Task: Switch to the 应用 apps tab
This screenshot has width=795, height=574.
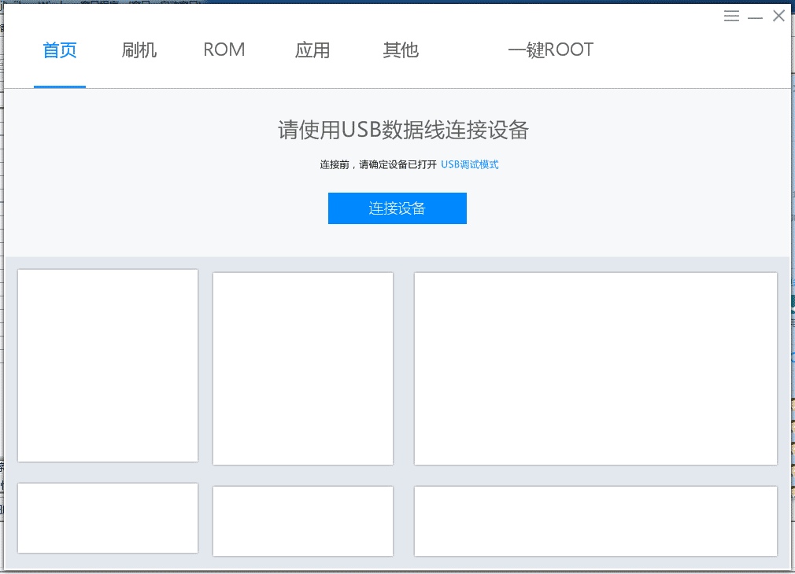Action: 312,49
